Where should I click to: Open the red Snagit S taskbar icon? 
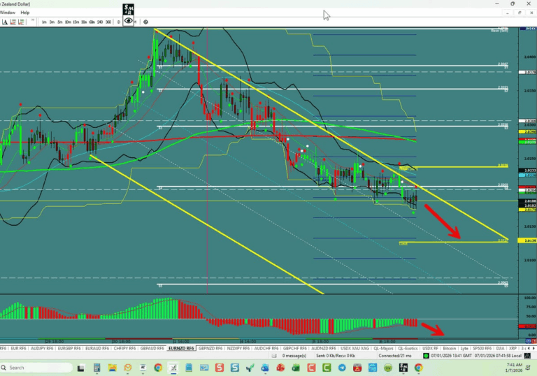coord(219,368)
